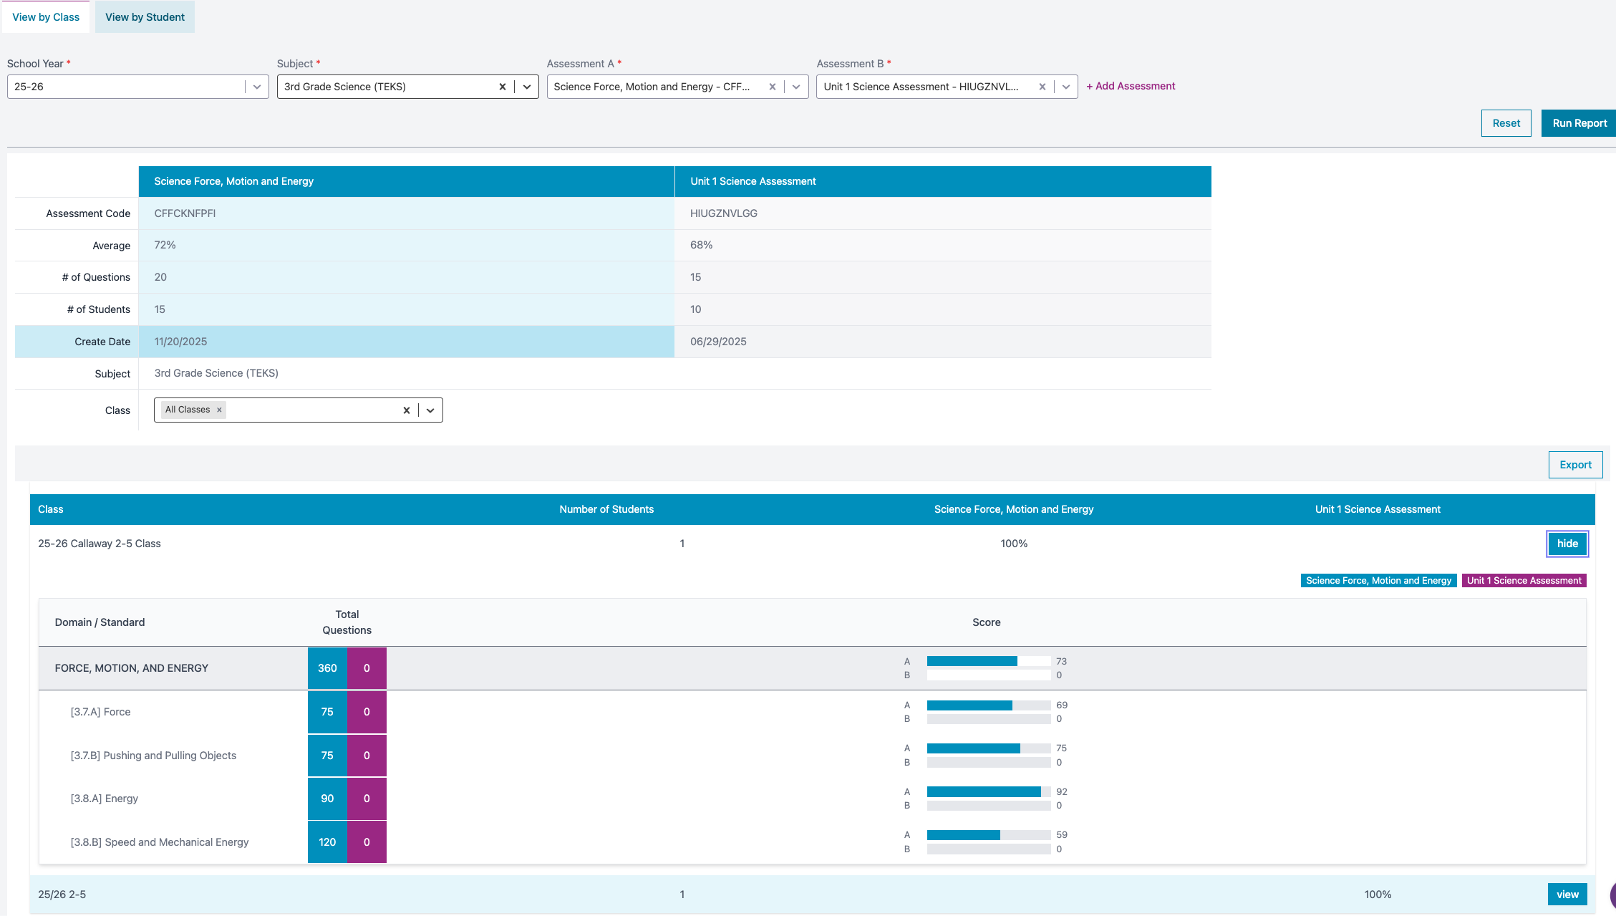Export the comparison report

click(x=1575, y=465)
